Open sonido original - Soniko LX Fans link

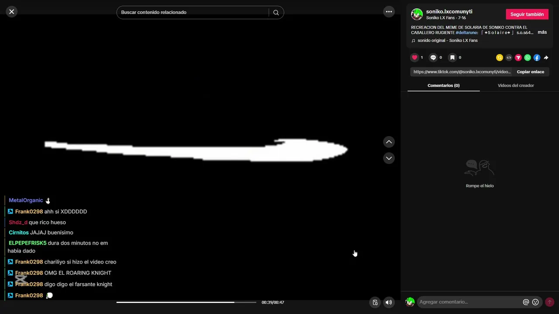448,41
